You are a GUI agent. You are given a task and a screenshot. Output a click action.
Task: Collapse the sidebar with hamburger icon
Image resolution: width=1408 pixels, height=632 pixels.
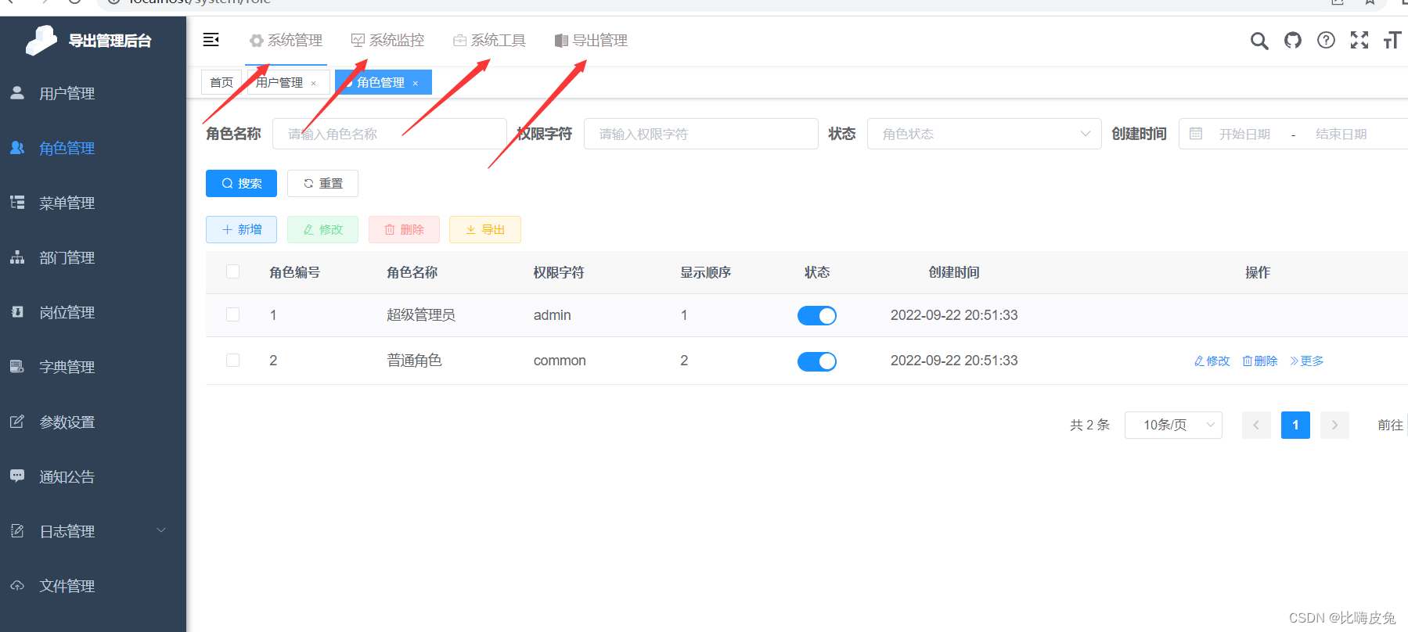click(211, 40)
